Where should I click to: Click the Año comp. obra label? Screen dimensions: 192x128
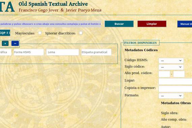pos(174,120)
